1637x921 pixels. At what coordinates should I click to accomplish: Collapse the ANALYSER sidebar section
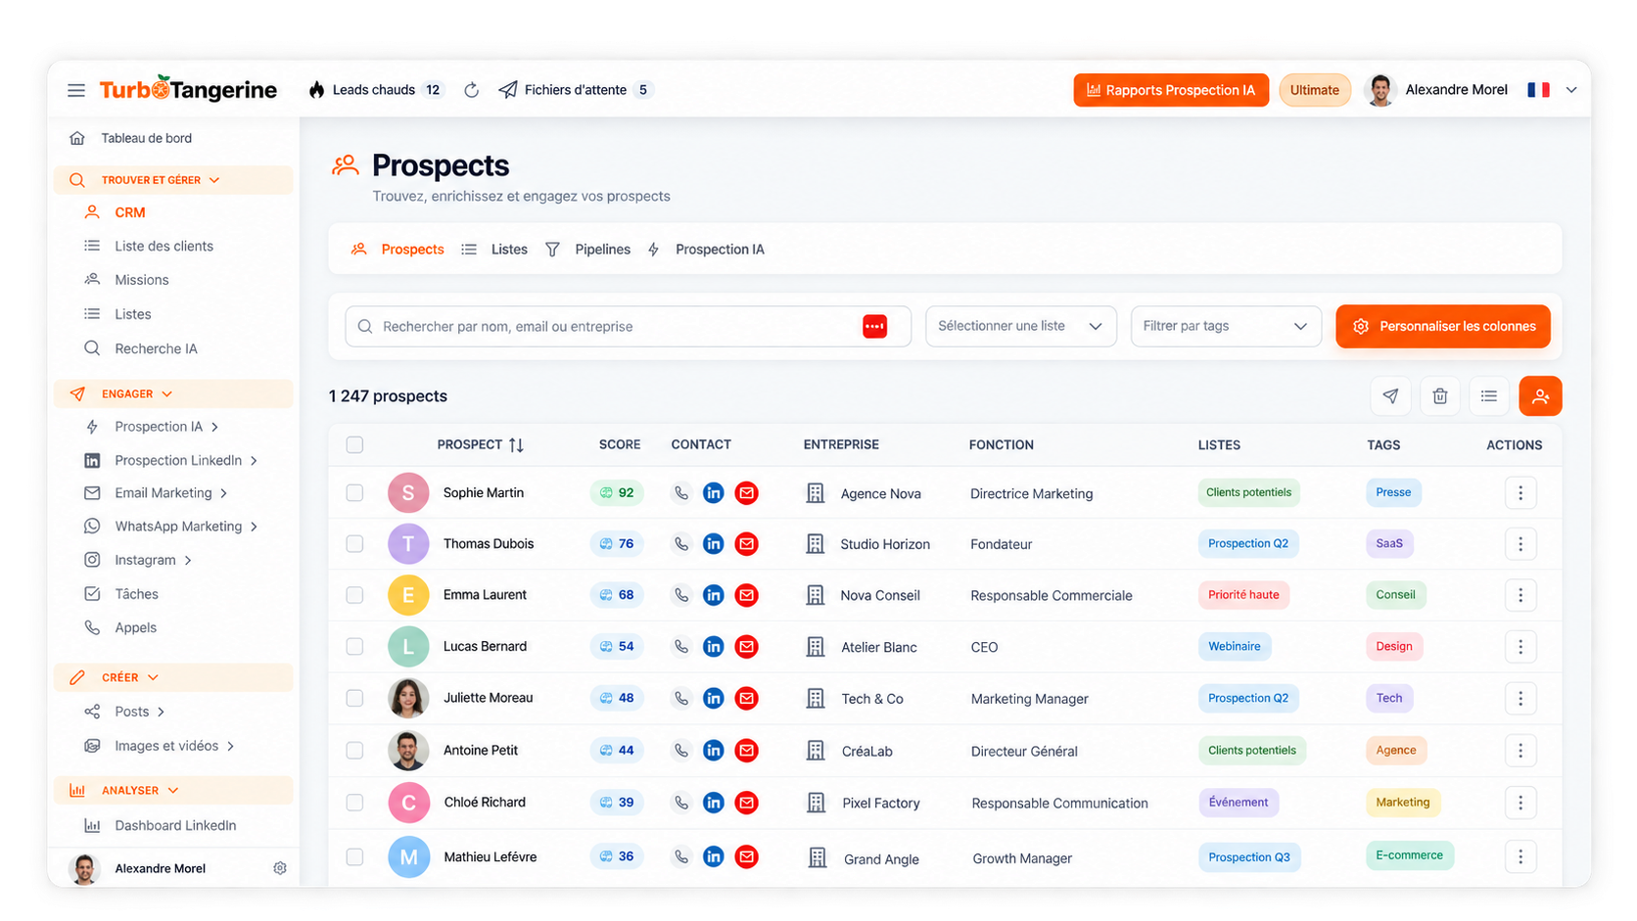coord(173,791)
